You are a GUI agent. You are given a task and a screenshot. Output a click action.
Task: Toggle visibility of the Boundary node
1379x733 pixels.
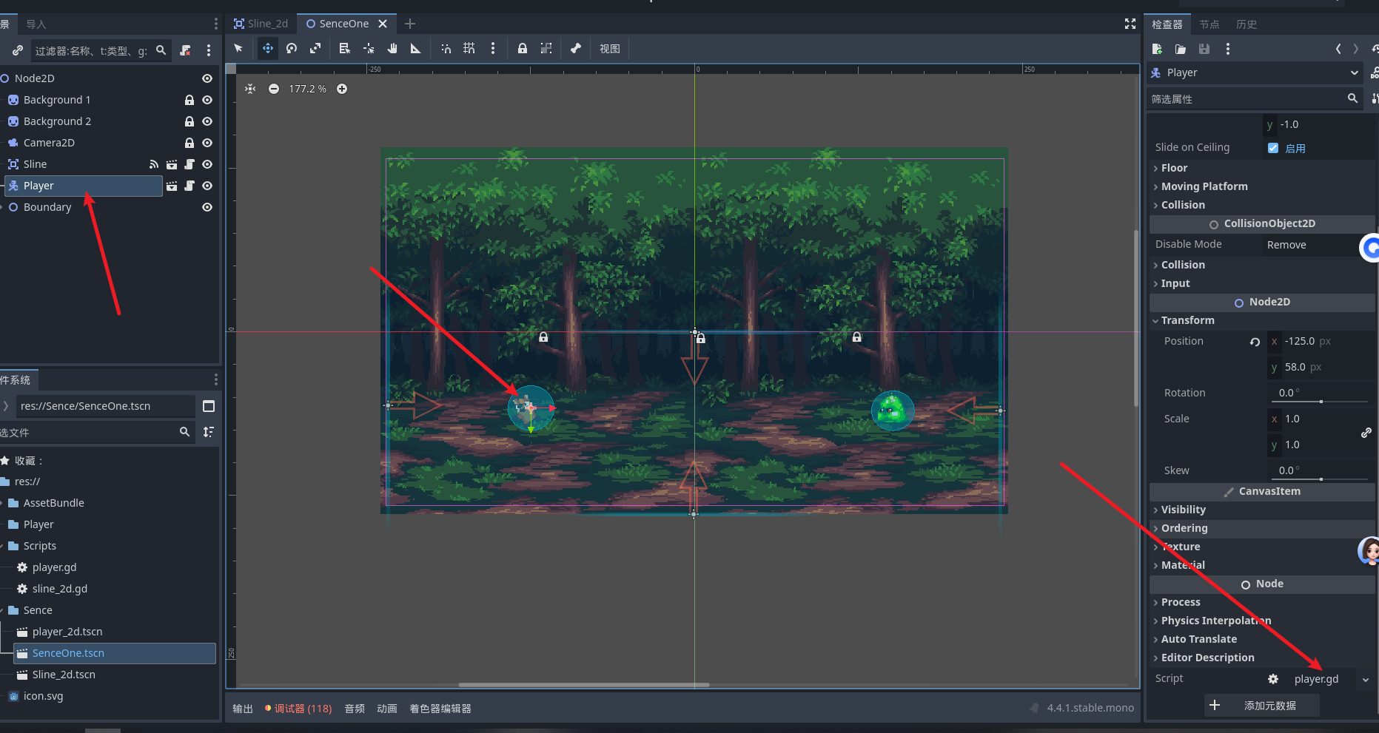point(207,207)
